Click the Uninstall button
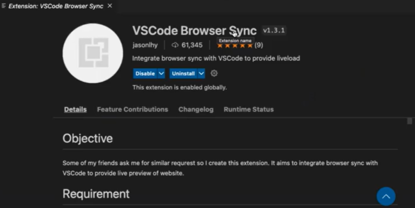Viewport: 415px width, 208px height. tap(184, 74)
